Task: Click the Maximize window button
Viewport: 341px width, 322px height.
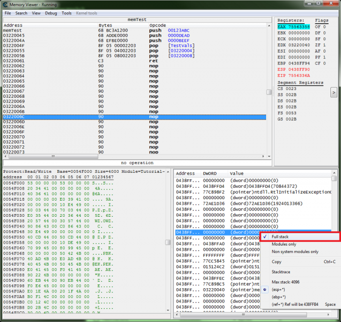Action: pos(318,4)
